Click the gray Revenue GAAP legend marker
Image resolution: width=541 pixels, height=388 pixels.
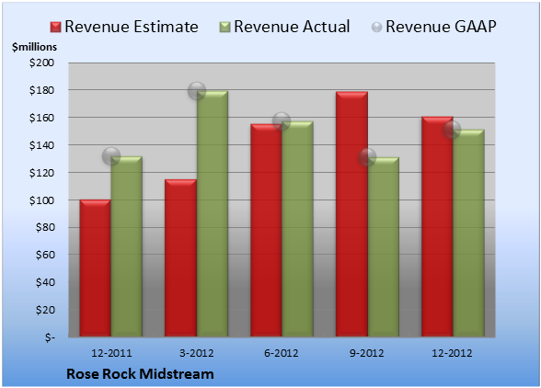[x=376, y=28]
